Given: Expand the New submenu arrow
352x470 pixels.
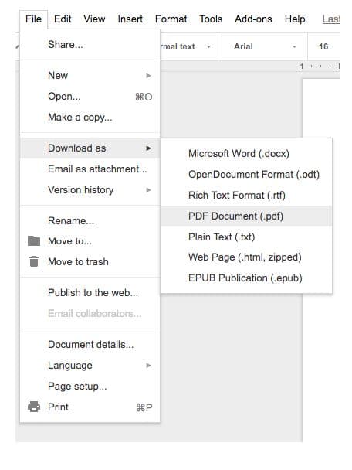Looking at the screenshot, I should click(148, 76).
